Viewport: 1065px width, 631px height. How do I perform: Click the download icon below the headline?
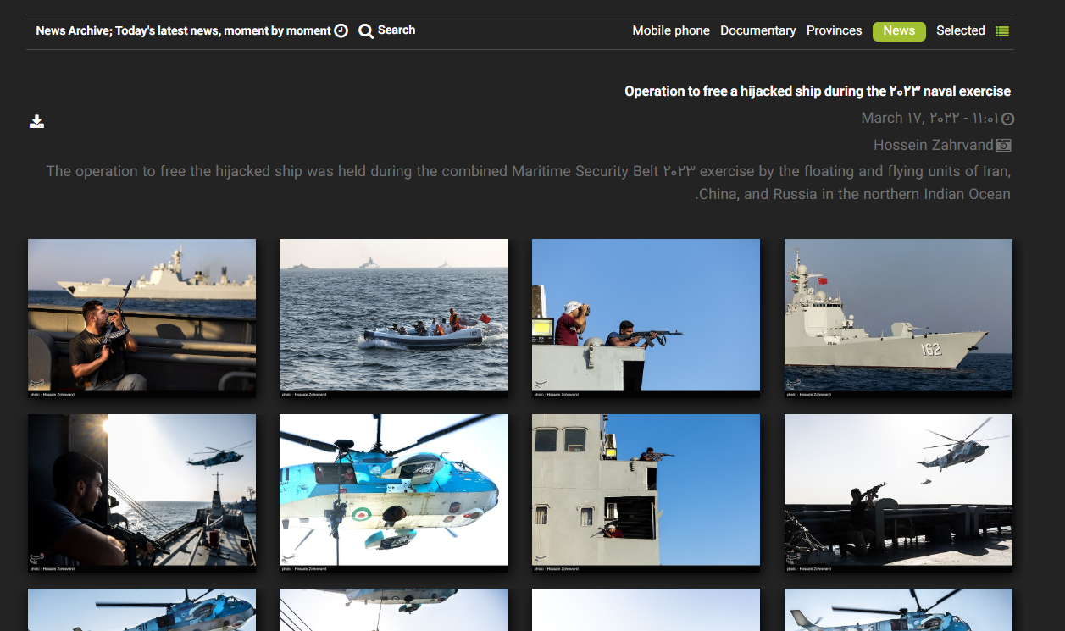tap(36, 121)
